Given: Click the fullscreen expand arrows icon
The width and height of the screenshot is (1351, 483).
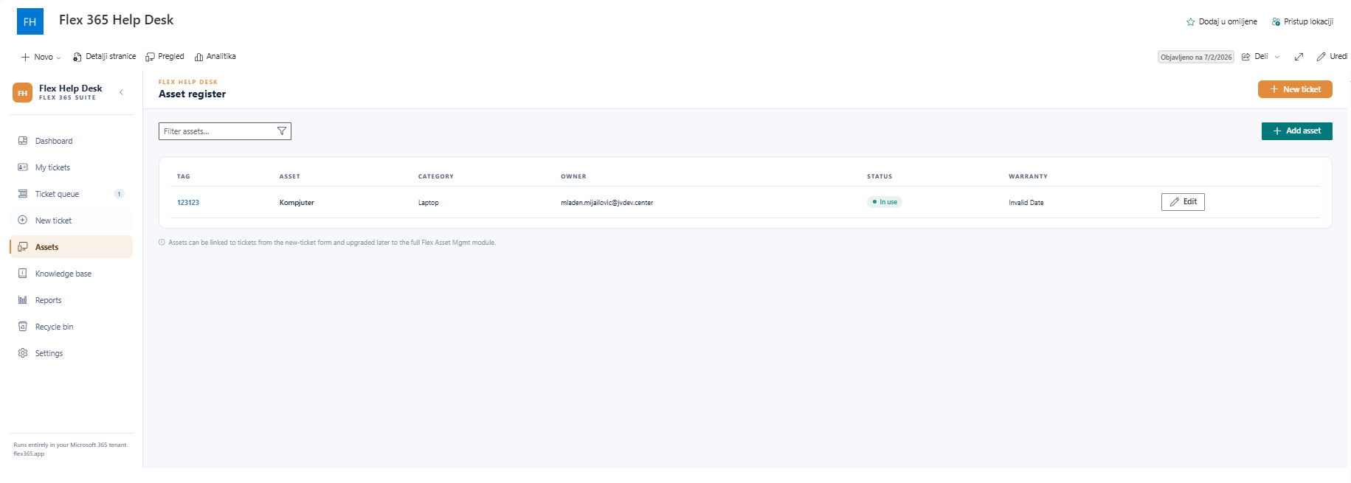Looking at the screenshot, I should click(1299, 57).
